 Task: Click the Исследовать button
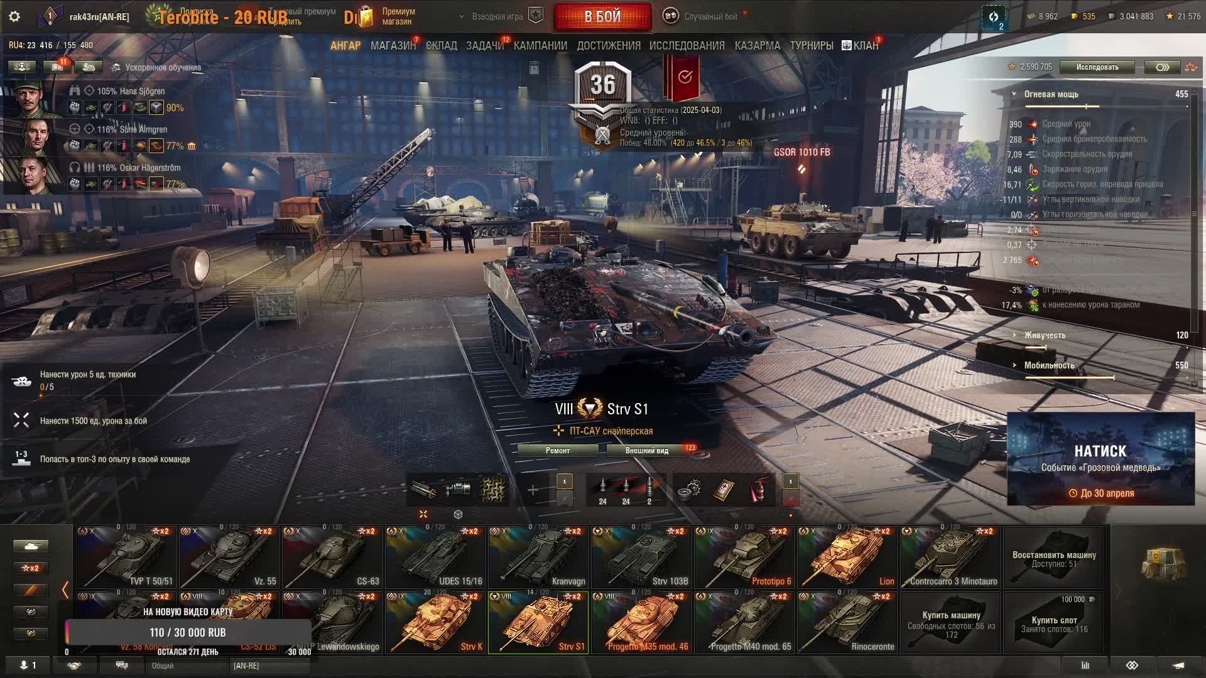[x=1097, y=67]
